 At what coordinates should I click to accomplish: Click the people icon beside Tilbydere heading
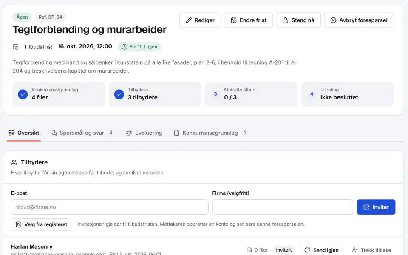click(14, 163)
